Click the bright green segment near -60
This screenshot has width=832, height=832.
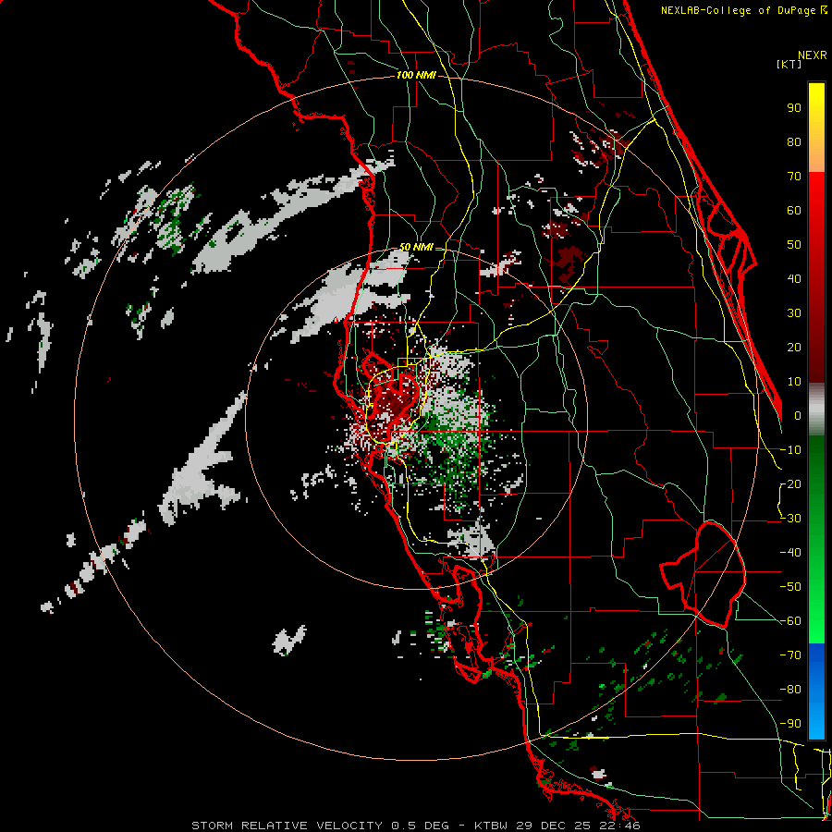pyautogui.click(x=816, y=626)
